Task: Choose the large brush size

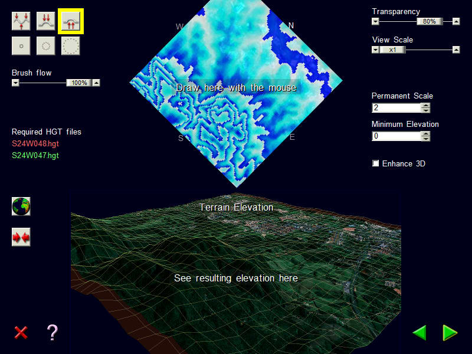Action: [x=71, y=45]
